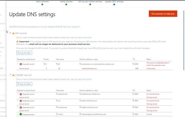185x117 pixels.
Task: Copy the MX priority value 0
Action: (44, 64)
